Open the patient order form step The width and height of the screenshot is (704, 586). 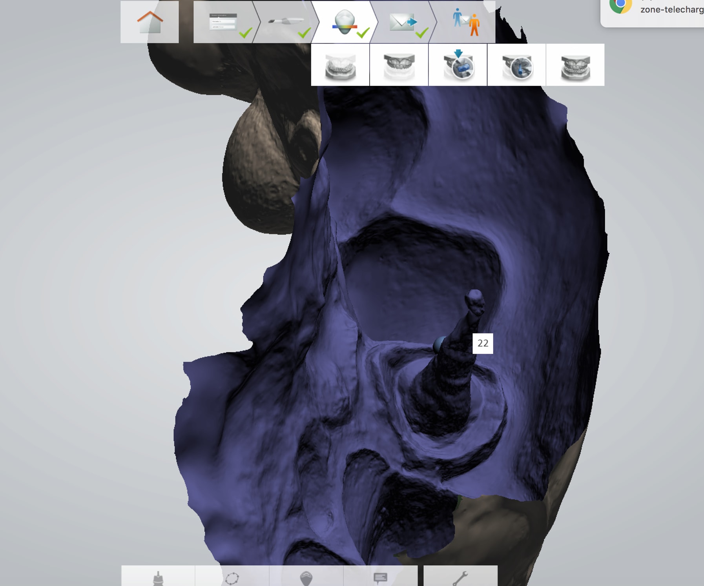pos(224,22)
